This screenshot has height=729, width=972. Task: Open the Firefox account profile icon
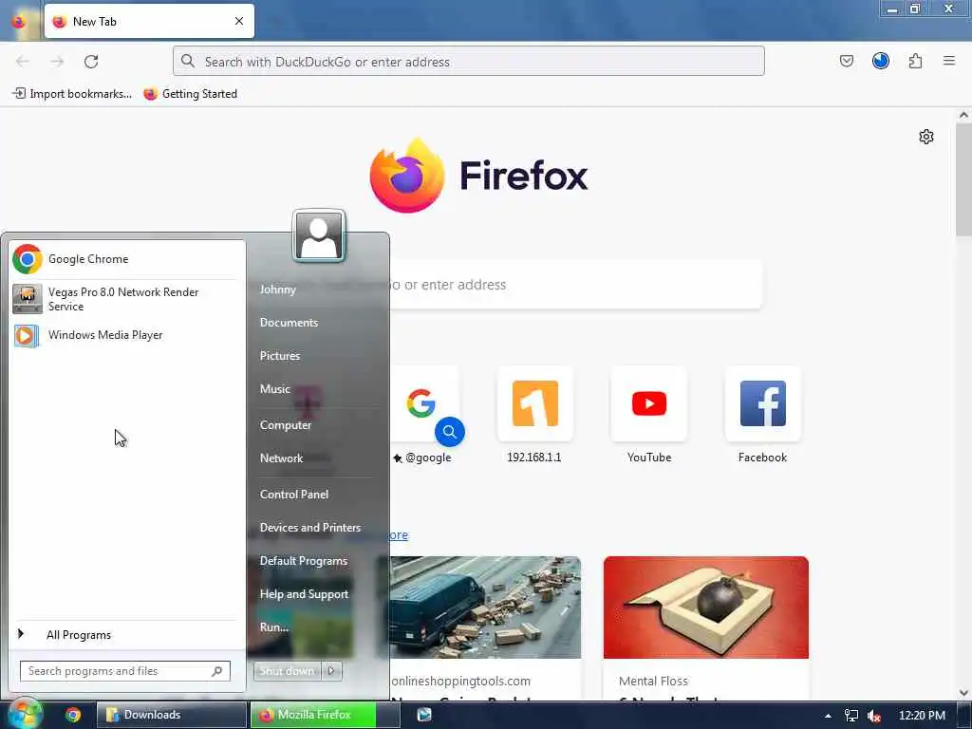[x=880, y=61]
